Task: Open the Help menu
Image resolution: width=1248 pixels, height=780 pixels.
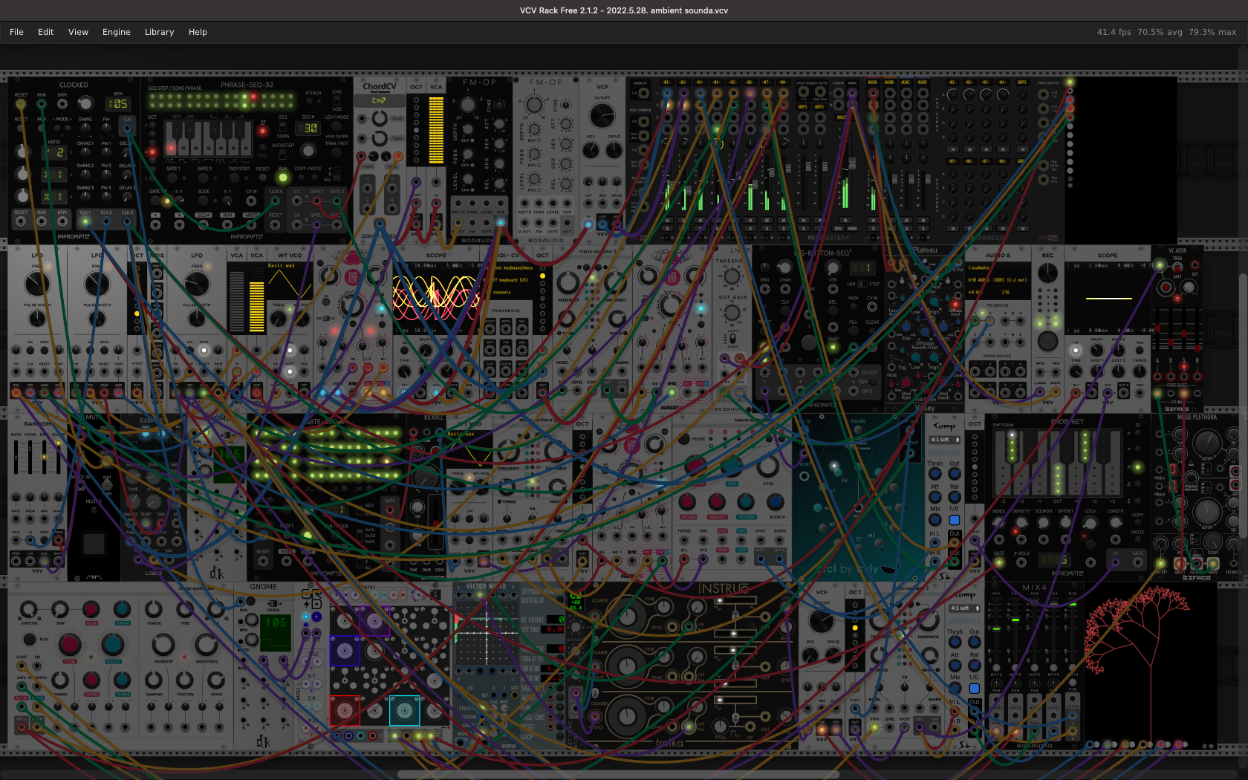Action: pyautogui.click(x=198, y=32)
